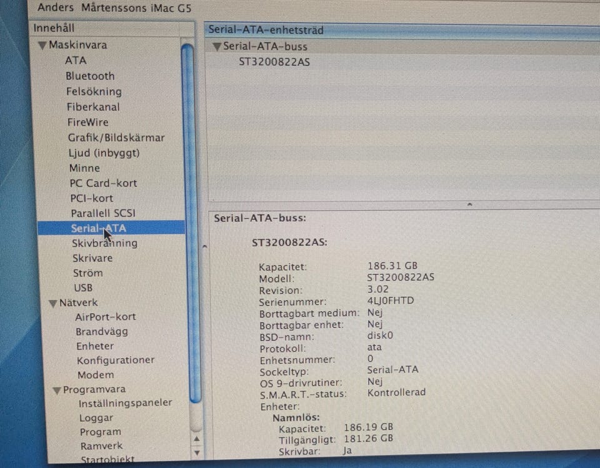Click the Modell value ST3200822AS

[400, 277]
